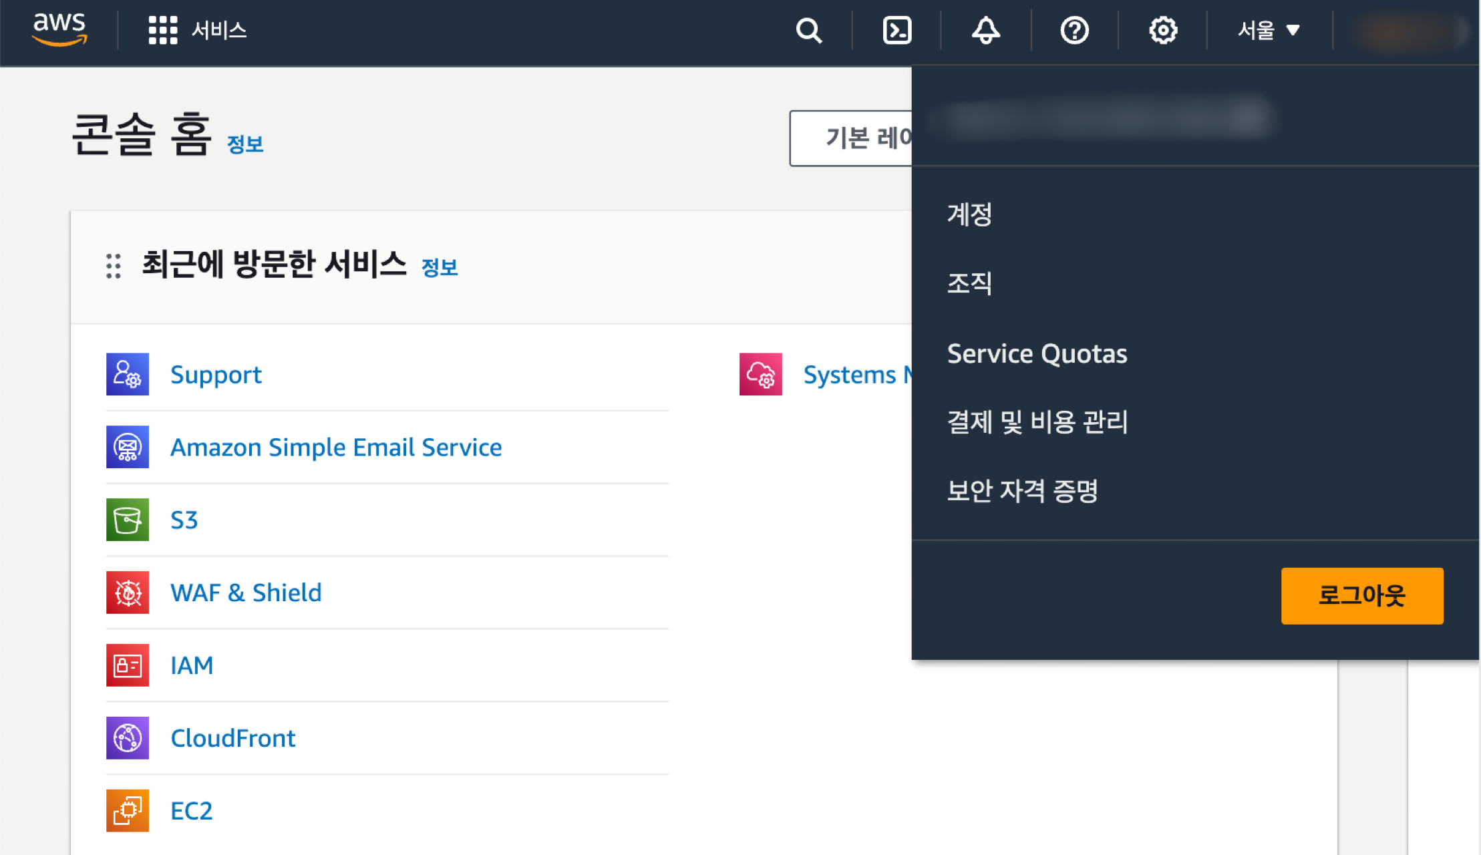
Task: Choose 보안 자격 증명 menu item
Action: pos(1022,491)
